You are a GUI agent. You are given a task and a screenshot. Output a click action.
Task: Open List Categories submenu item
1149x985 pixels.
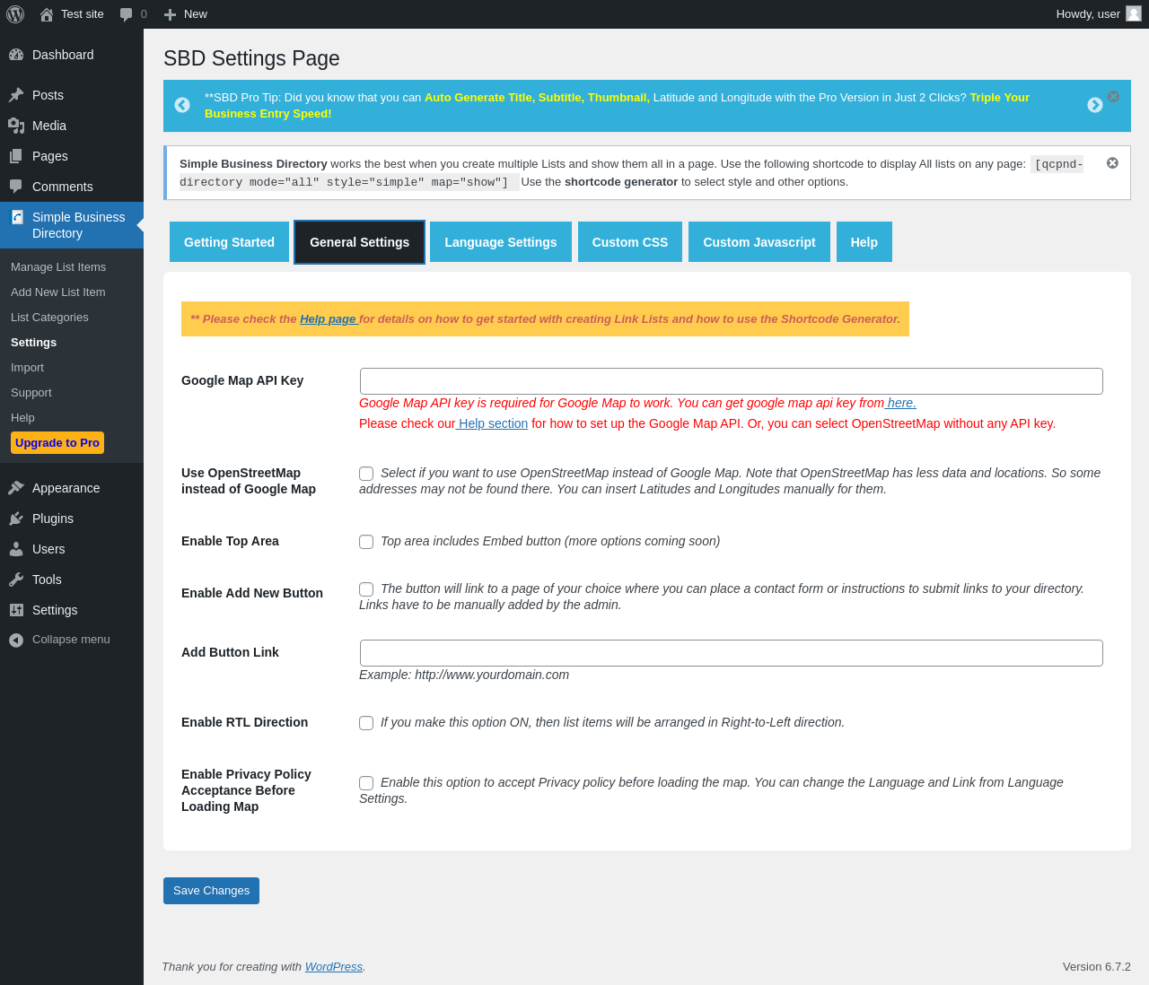click(x=49, y=318)
